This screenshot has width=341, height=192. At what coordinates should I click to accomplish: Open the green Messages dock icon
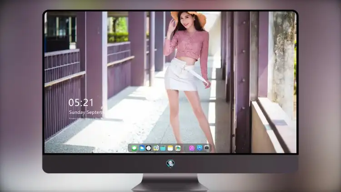[134, 148]
